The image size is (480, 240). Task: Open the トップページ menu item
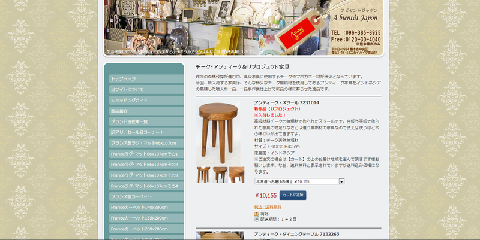tap(146, 79)
